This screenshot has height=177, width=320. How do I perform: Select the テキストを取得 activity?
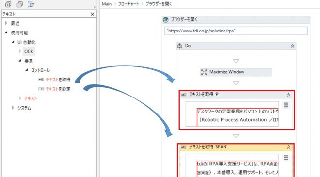pyautogui.click(x=58, y=80)
